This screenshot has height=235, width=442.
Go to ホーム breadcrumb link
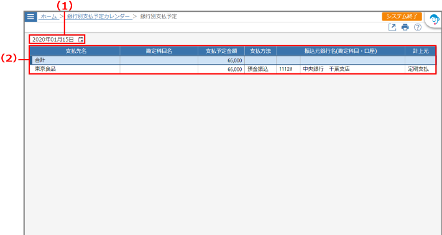(x=49, y=17)
